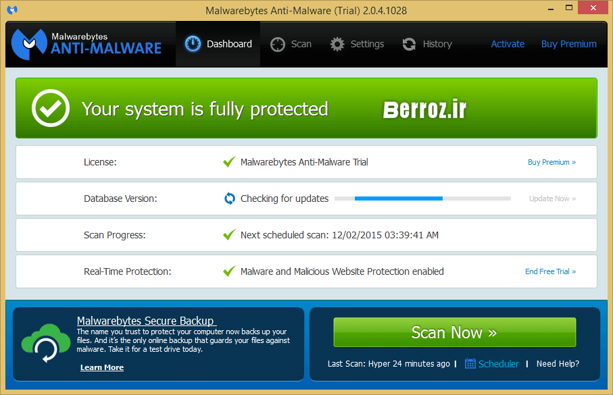Viewport: 613px width, 395px height.
Task: Click 'Next scheduled scan: 12/02/2015 03:39:41 AM' text
Action: (x=339, y=235)
